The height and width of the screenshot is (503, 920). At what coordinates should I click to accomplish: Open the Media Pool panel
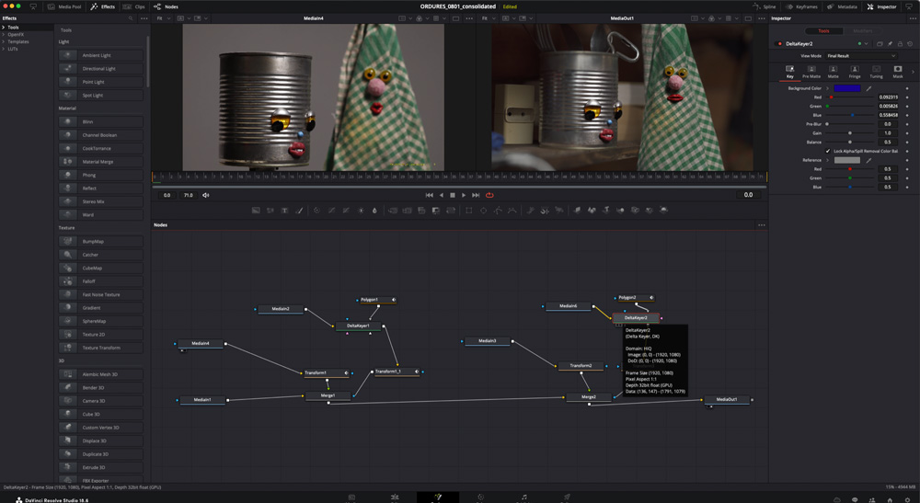[64, 6]
